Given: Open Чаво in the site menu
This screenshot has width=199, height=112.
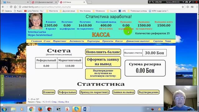Looking at the screenshot, I should coord(168,41).
